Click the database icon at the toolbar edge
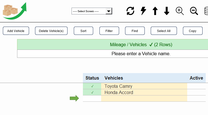The width and height of the screenshot is (208, 115). 206,11
